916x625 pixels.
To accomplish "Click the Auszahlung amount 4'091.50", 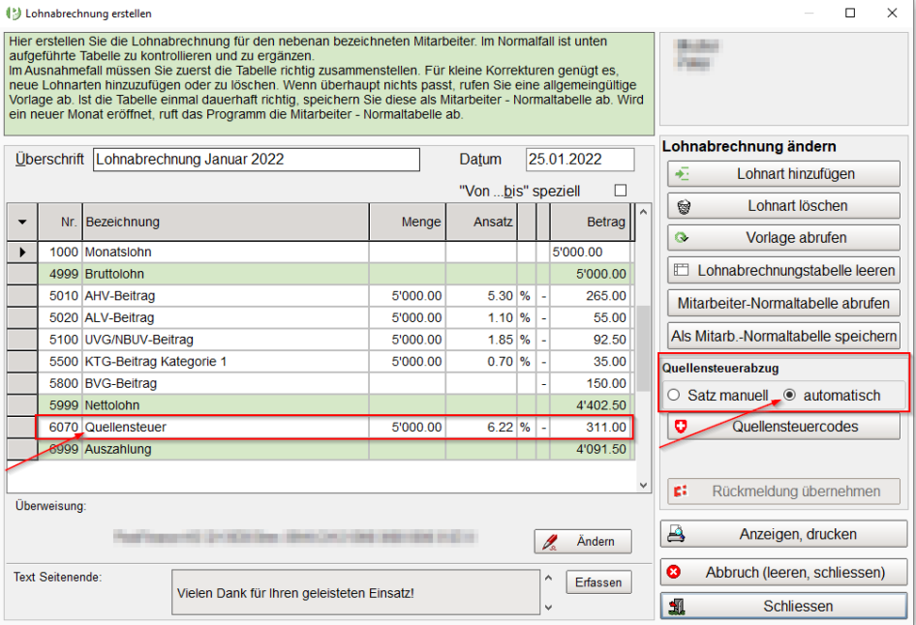I will point(601,449).
